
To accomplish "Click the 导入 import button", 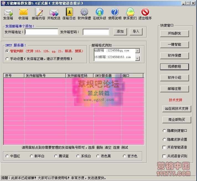I will click(x=136, y=32).
